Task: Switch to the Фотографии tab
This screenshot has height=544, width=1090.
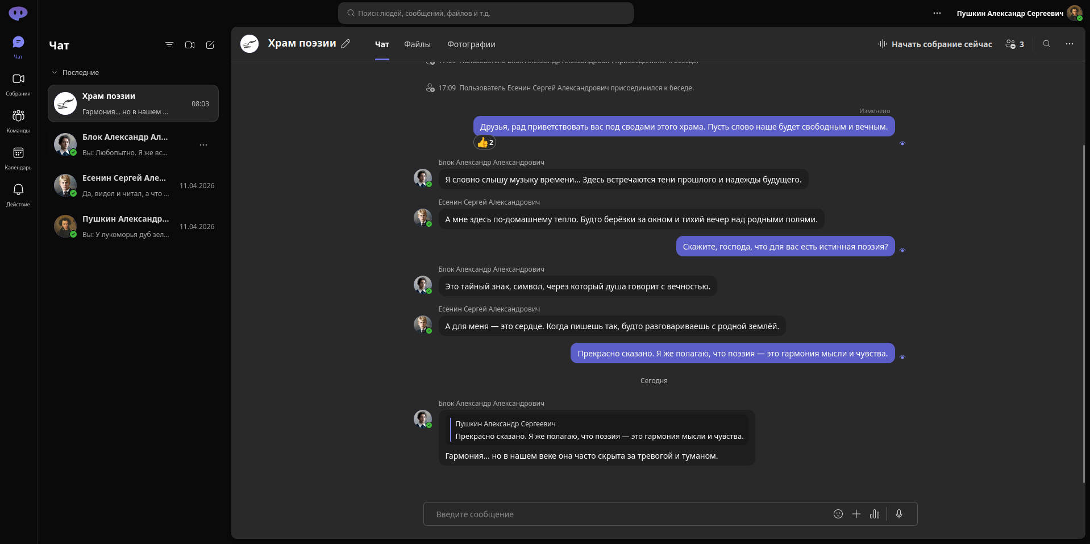Action: click(471, 44)
